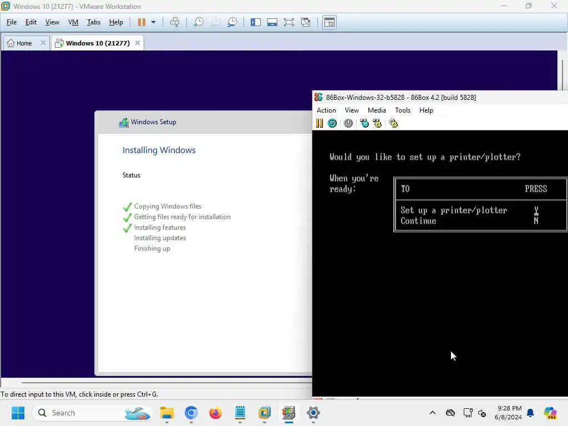
Task: Click the 86Box window title icon
Action: pyautogui.click(x=318, y=97)
